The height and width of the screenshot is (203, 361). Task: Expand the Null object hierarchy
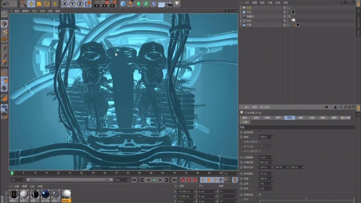coord(241,21)
